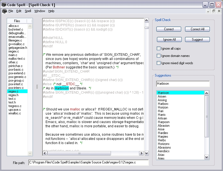
Task: Select printchar.c in the Files list
Action: (x=15, y=66)
